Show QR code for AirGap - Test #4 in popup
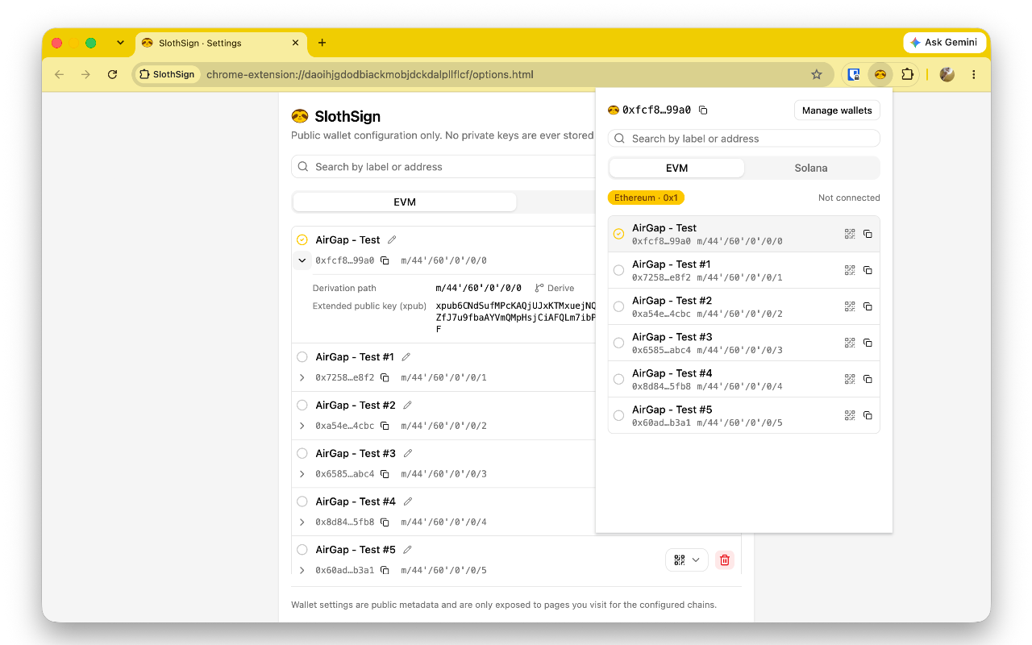Screen dimensions: 1032x645 [850, 379]
